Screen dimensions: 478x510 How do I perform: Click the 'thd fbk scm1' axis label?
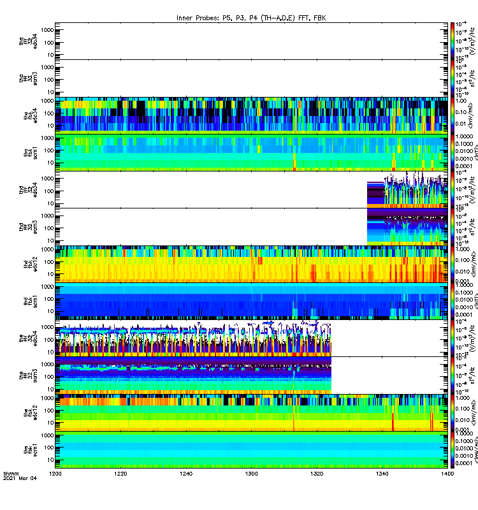pos(30,301)
